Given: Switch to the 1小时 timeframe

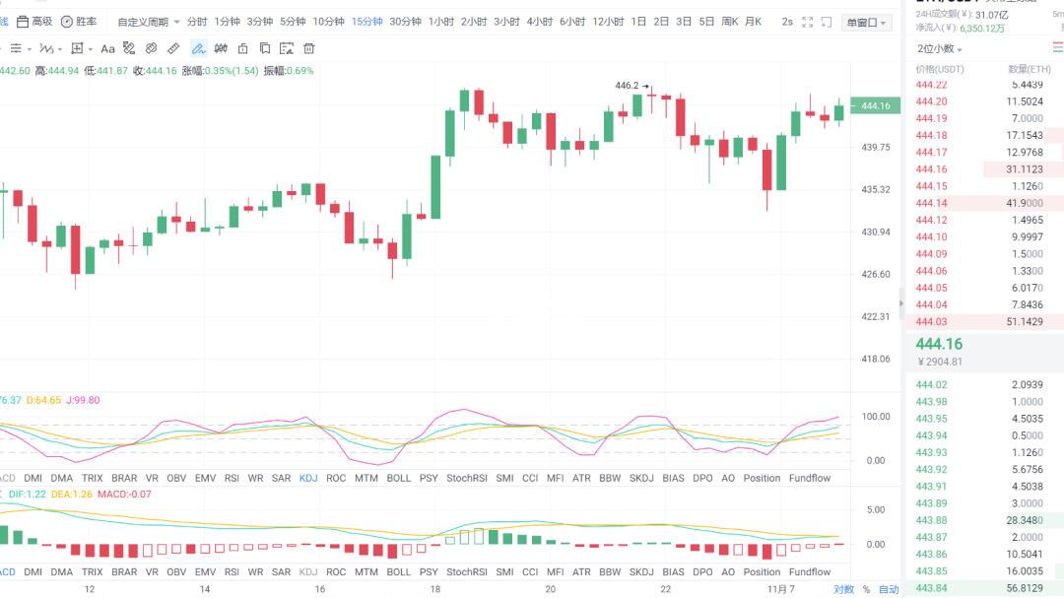Looking at the screenshot, I should [441, 22].
